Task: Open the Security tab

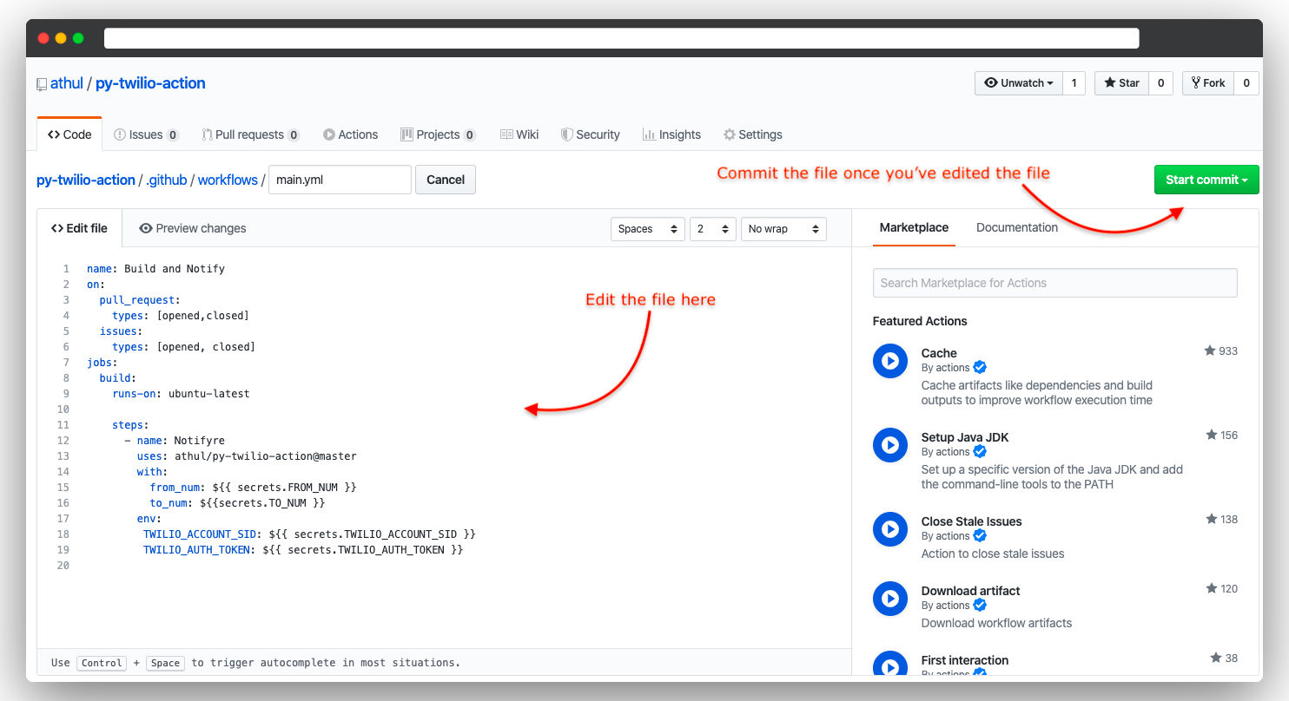Action: [x=590, y=134]
